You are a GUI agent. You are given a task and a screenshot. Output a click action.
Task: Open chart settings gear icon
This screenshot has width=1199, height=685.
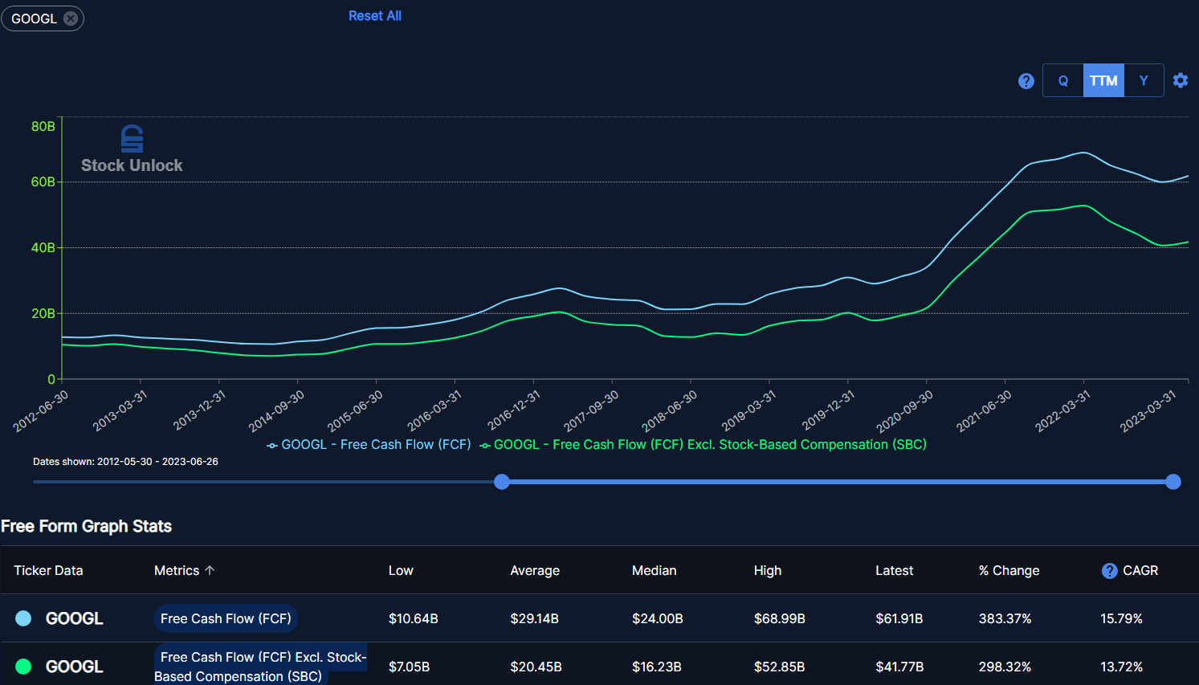pos(1181,80)
